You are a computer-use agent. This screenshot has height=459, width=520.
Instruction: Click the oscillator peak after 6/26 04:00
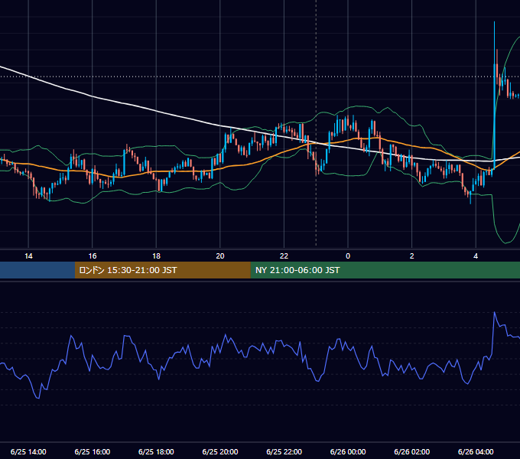[x=495, y=312]
